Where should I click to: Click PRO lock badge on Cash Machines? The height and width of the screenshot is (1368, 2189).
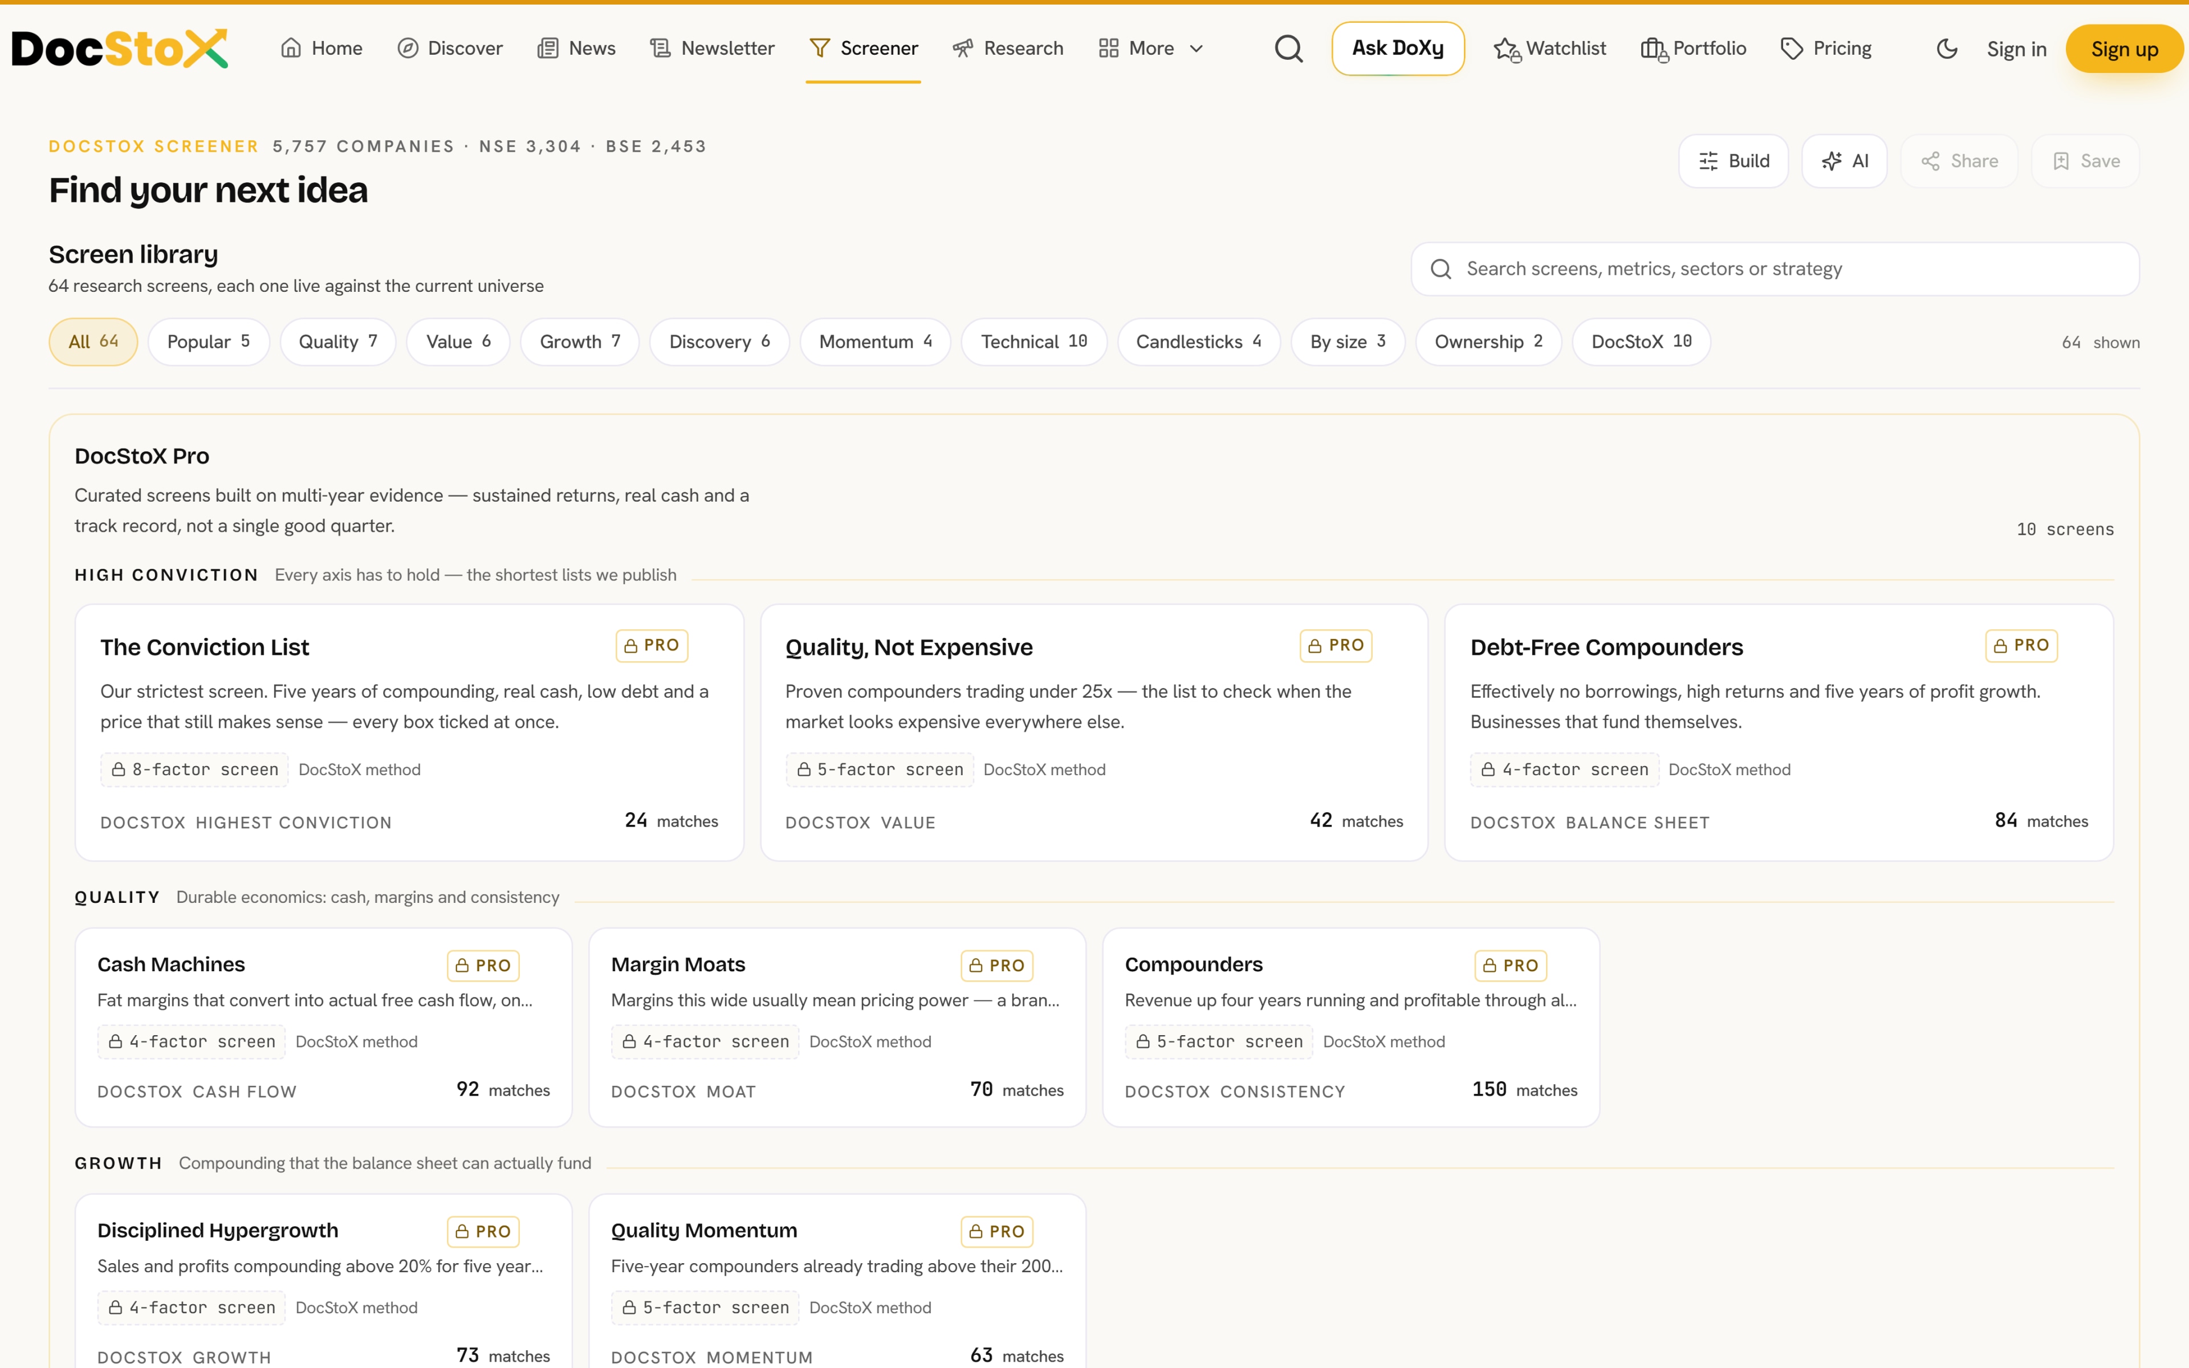coord(483,966)
